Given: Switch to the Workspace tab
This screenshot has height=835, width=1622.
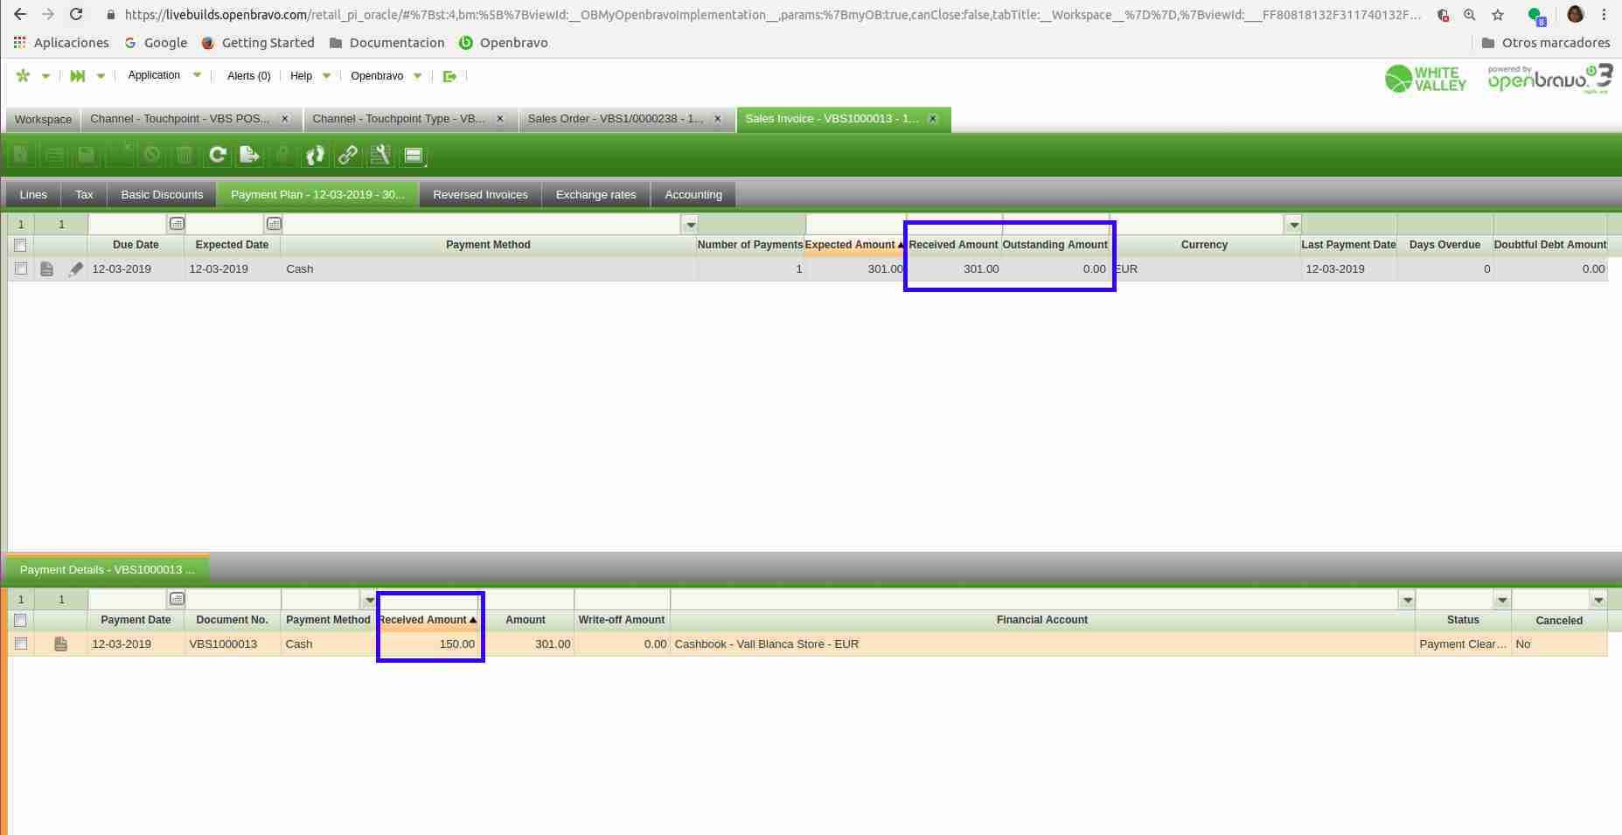Looking at the screenshot, I should click(43, 119).
